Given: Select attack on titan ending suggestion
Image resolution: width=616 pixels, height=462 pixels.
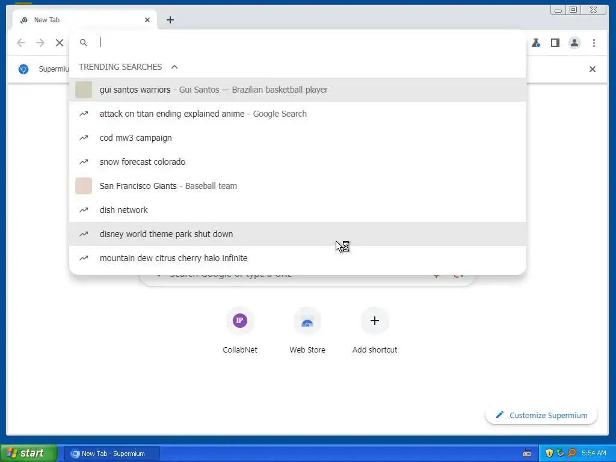Looking at the screenshot, I should point(298,114).
